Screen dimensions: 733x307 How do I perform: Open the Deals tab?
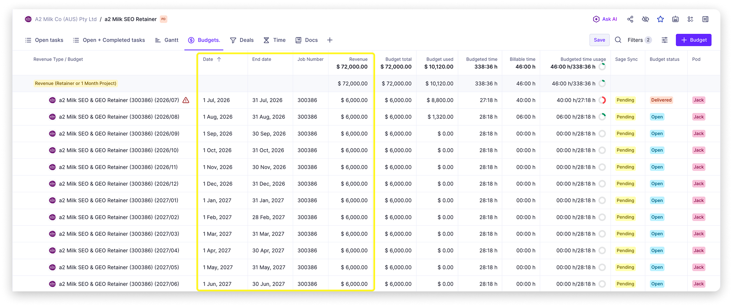tap(242, 40)
